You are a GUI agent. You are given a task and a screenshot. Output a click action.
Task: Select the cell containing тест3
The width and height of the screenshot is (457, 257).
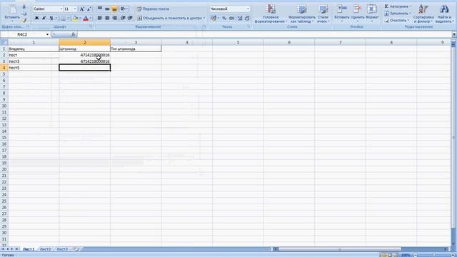(34, 61)
